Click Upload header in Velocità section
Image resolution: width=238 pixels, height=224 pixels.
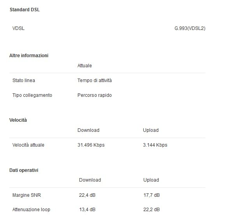point(151,130)
